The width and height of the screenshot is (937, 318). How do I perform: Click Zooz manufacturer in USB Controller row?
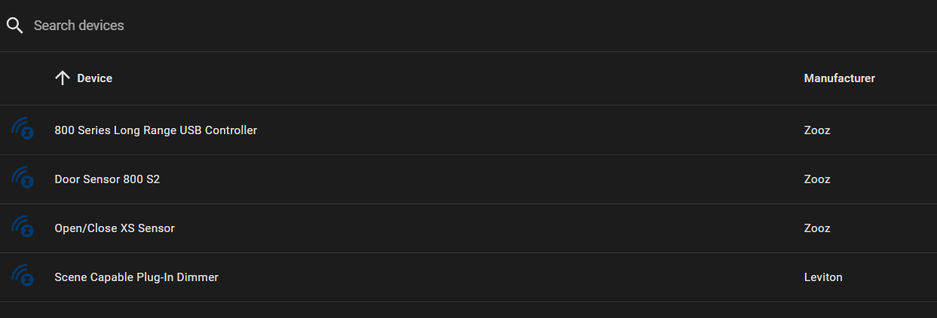click(x=817, y=130)
